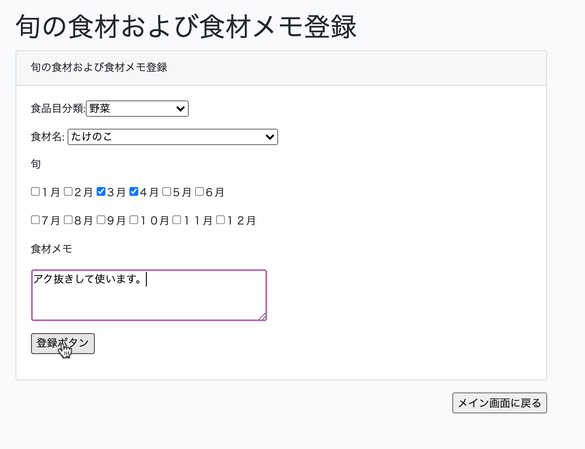Click the large page title heading
The image size is (585, 449).
[186, 26]
